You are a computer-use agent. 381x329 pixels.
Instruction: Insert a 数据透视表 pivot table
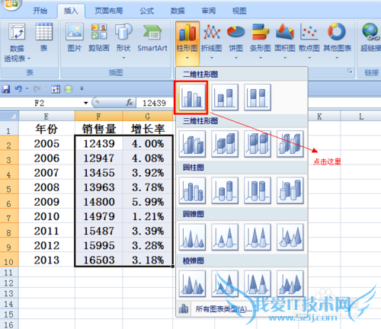[x=17, y=43]
